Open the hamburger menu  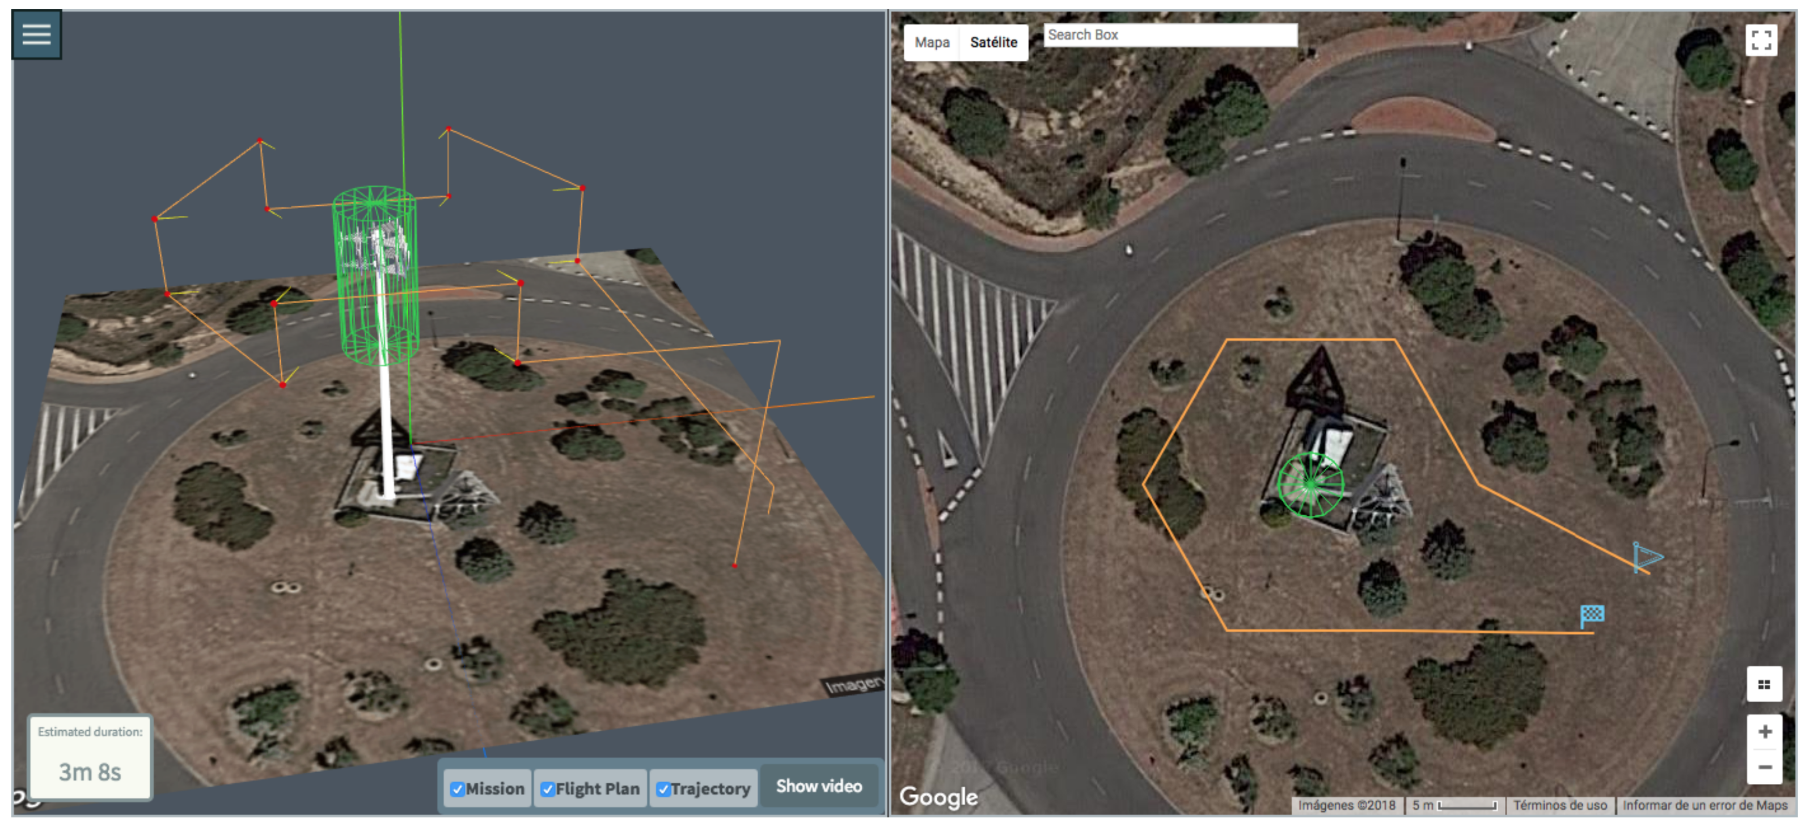click(36, 34)
